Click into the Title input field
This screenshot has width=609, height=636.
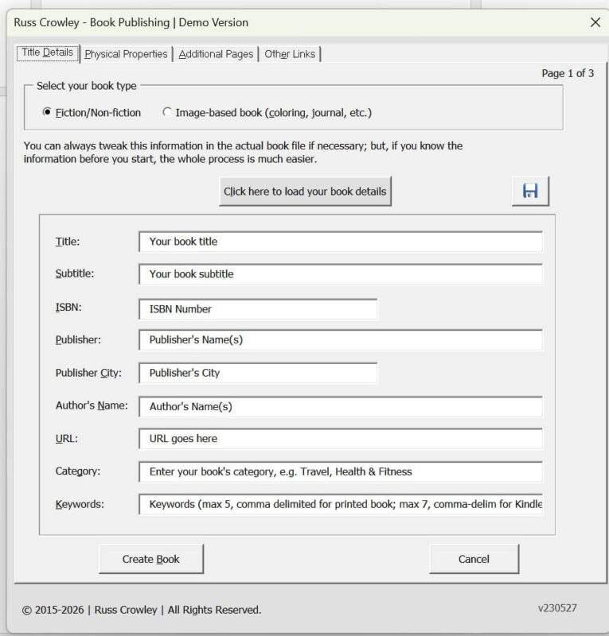point(340,242)
